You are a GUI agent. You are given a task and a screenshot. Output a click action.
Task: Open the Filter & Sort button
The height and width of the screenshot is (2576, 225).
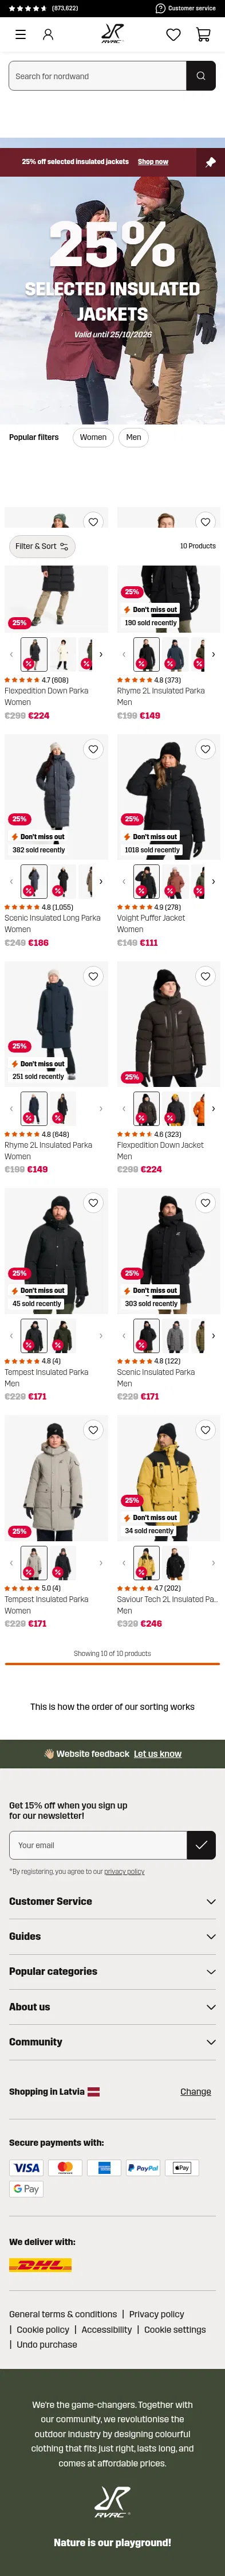[x=42, y=546]
